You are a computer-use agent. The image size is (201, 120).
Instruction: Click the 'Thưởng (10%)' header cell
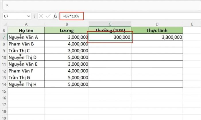(110, 31)
